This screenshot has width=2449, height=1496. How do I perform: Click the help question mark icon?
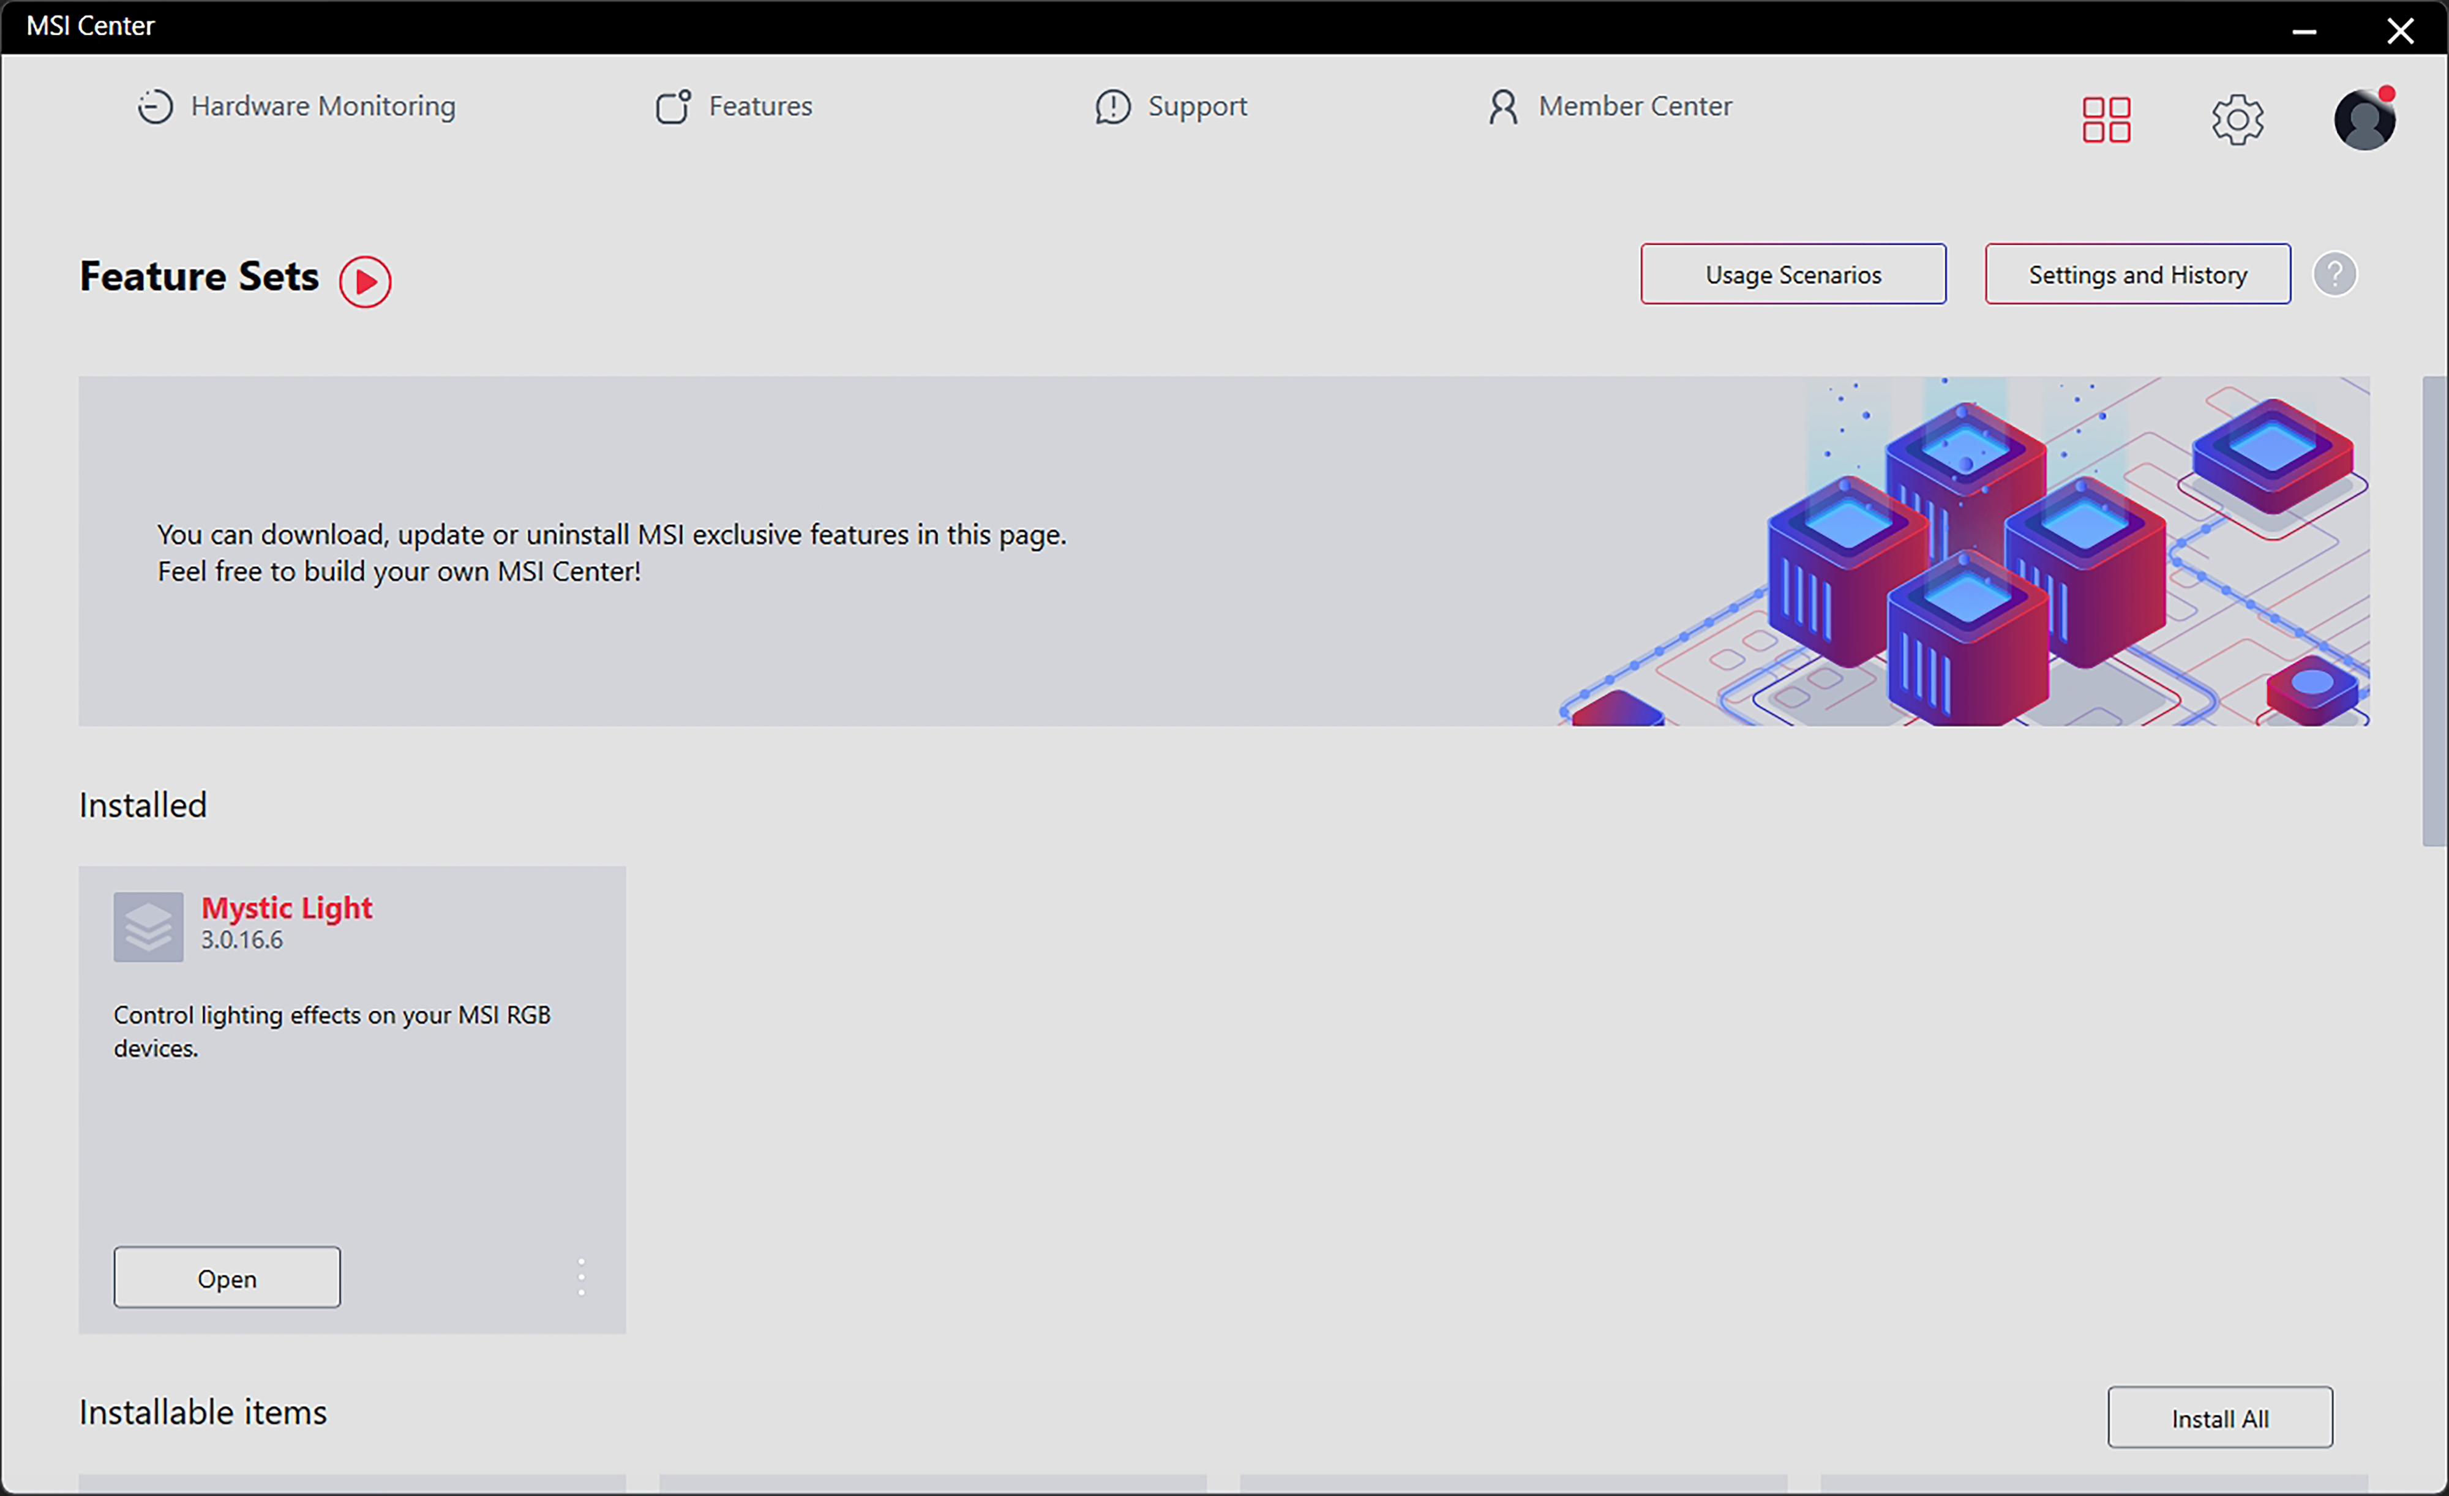[x=2334, y=274]
